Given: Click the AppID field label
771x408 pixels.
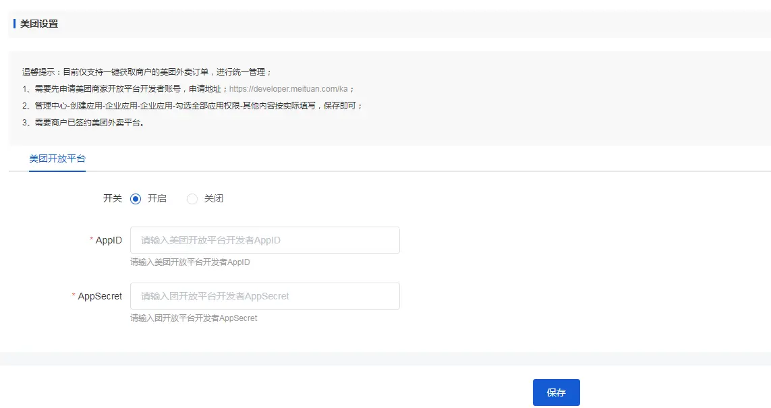Looking at the screenshot, I should 109,240.
